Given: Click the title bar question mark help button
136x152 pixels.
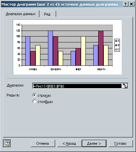Looking at the screenshot, I should click(x=126, y=4).
